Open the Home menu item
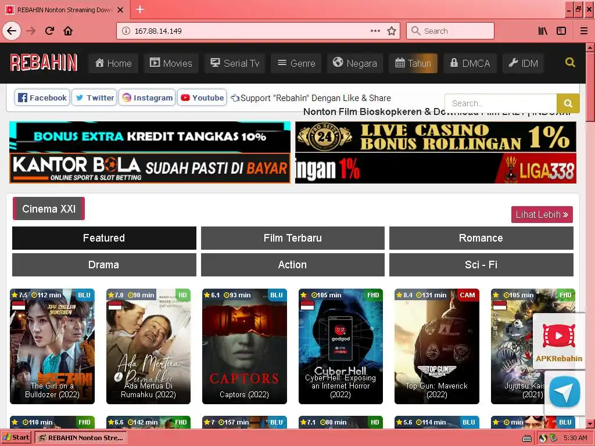This screenshot has height=446, width=595. tap(113, 63)
